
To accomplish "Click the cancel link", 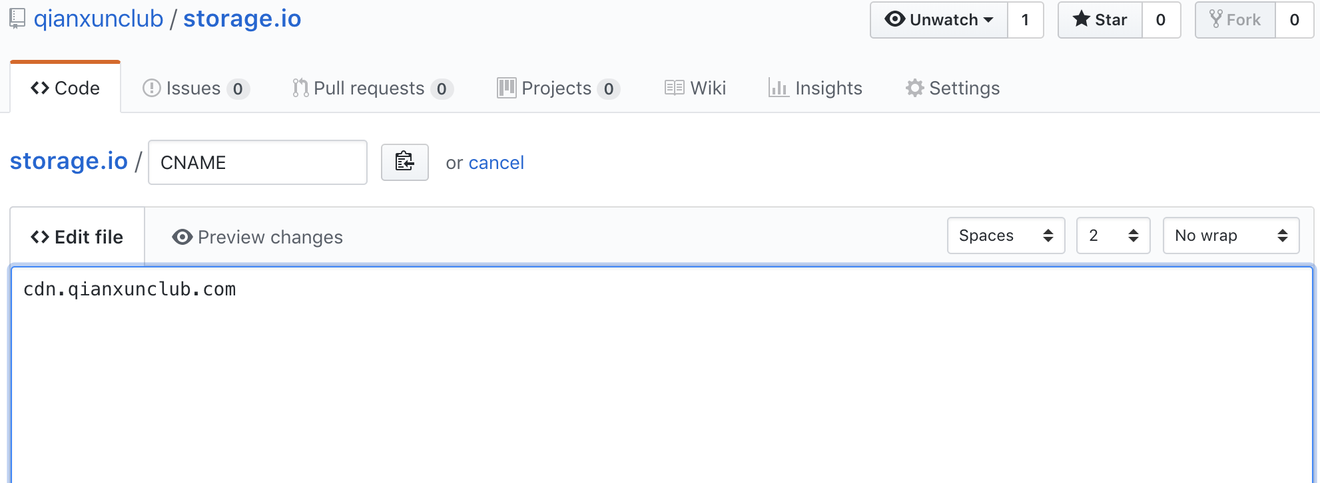I will (496, 162).
